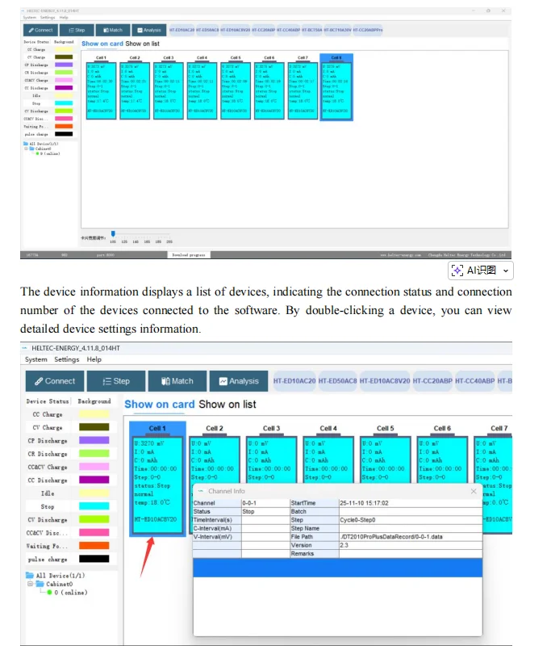Click the Channel Info dialog title icon
The width and height of the screenshot is (551, 646).
[x=201, y=491]
